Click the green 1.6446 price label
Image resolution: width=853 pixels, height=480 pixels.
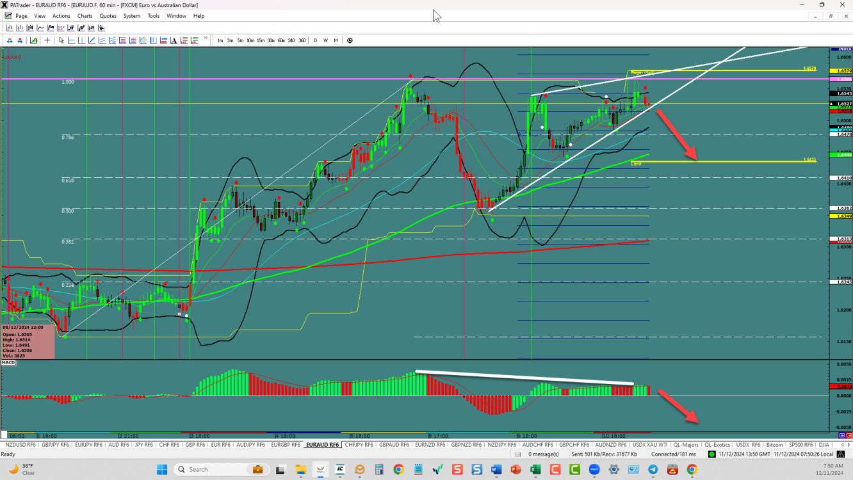[x=841, y=155]
